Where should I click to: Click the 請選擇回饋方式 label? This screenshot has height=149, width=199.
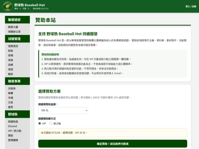click(47, 119)
